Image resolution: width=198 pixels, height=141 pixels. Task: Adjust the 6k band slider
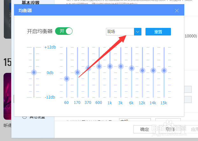(x=131, y=68)
